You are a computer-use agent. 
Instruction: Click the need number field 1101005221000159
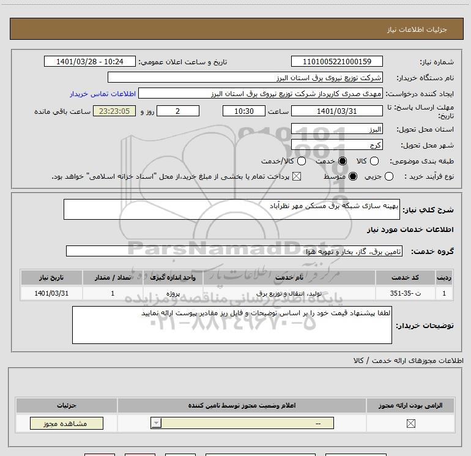[x=336, y=62]
